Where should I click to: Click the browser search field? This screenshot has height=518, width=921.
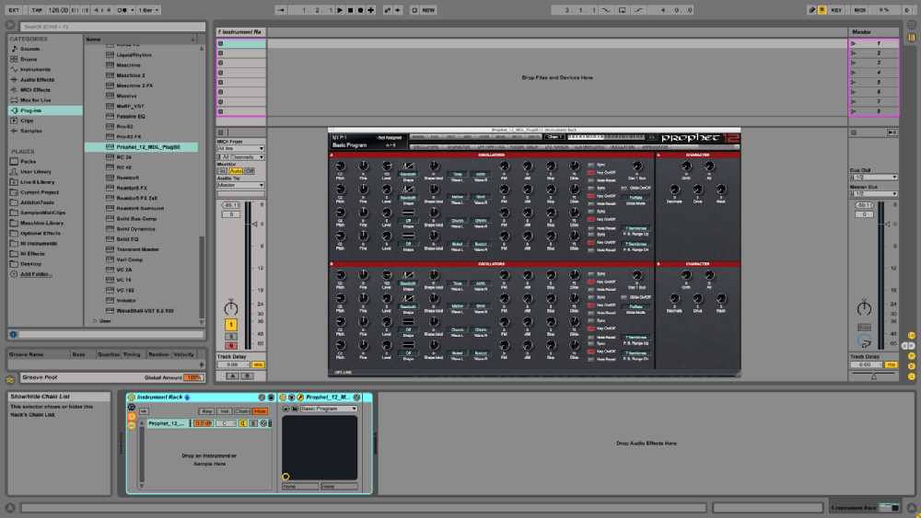click(112, 27)
